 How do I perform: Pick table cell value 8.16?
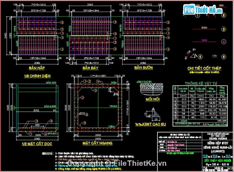(213, 117)
